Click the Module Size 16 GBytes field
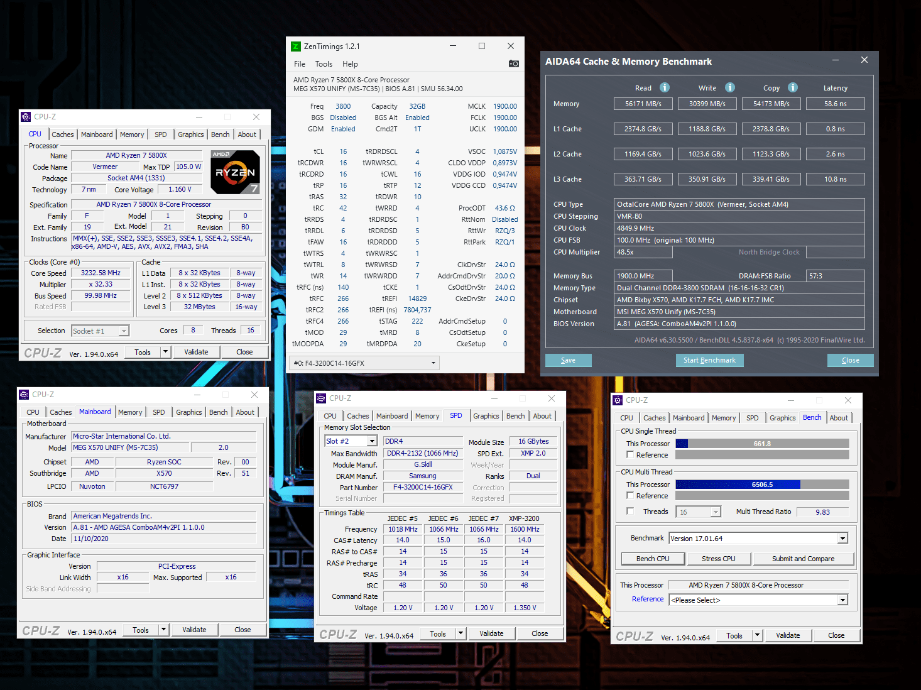This screenshot has height=690, width=921. coord(533,441)
